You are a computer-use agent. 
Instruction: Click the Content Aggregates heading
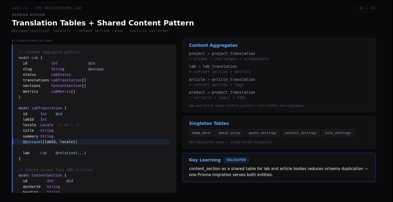pyautogui.click(x=213, y=45)
